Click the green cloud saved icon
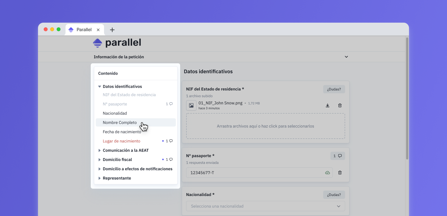Screen dimensions: 447x216 [328, 173]
